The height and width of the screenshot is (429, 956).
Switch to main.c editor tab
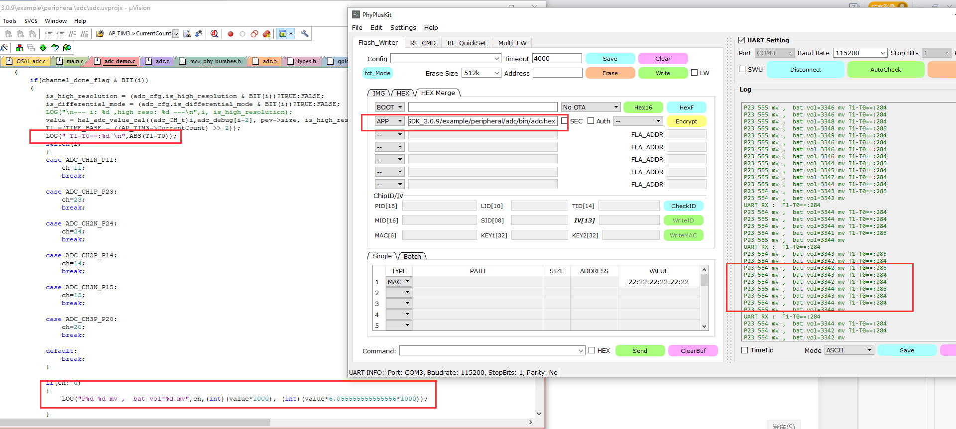(x=70, y=61)
